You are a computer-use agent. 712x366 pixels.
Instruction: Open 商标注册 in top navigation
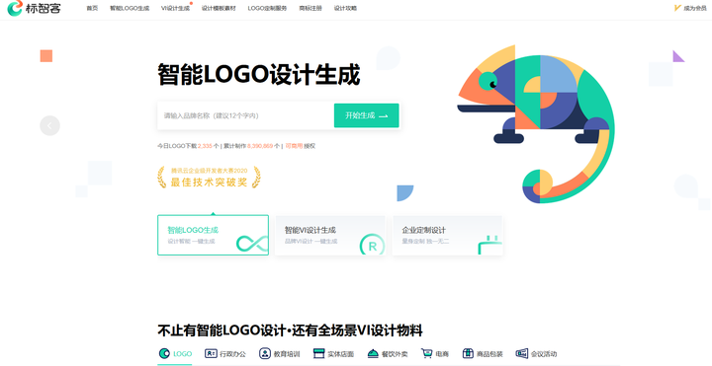pos(311,8)
